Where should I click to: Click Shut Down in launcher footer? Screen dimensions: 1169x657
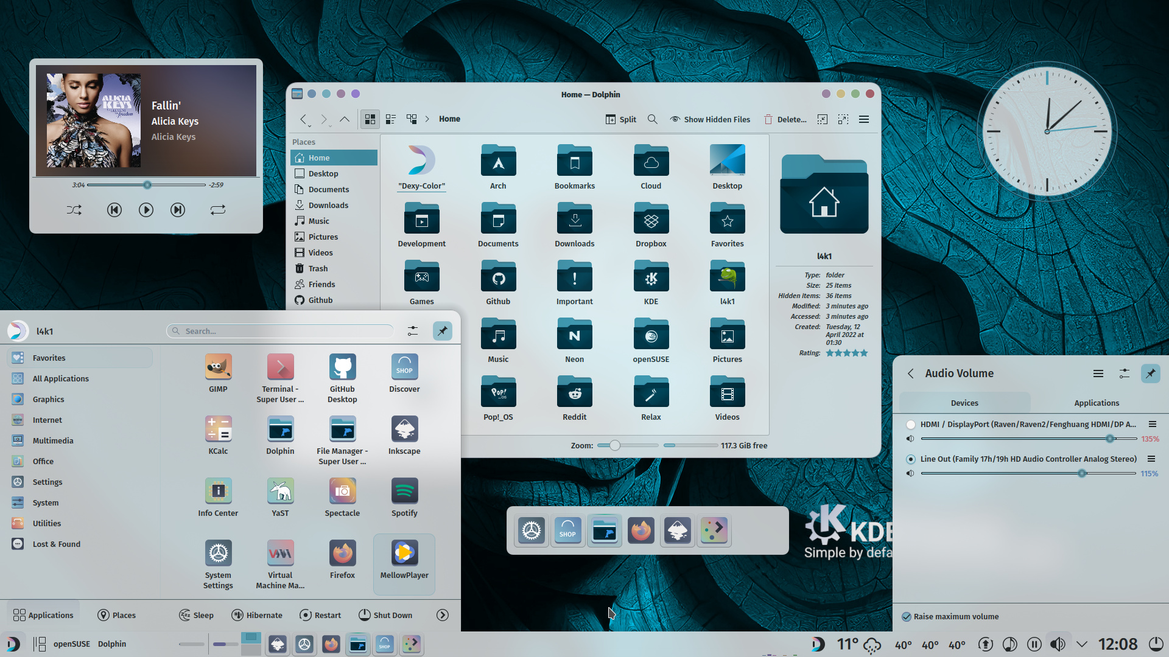385,615
